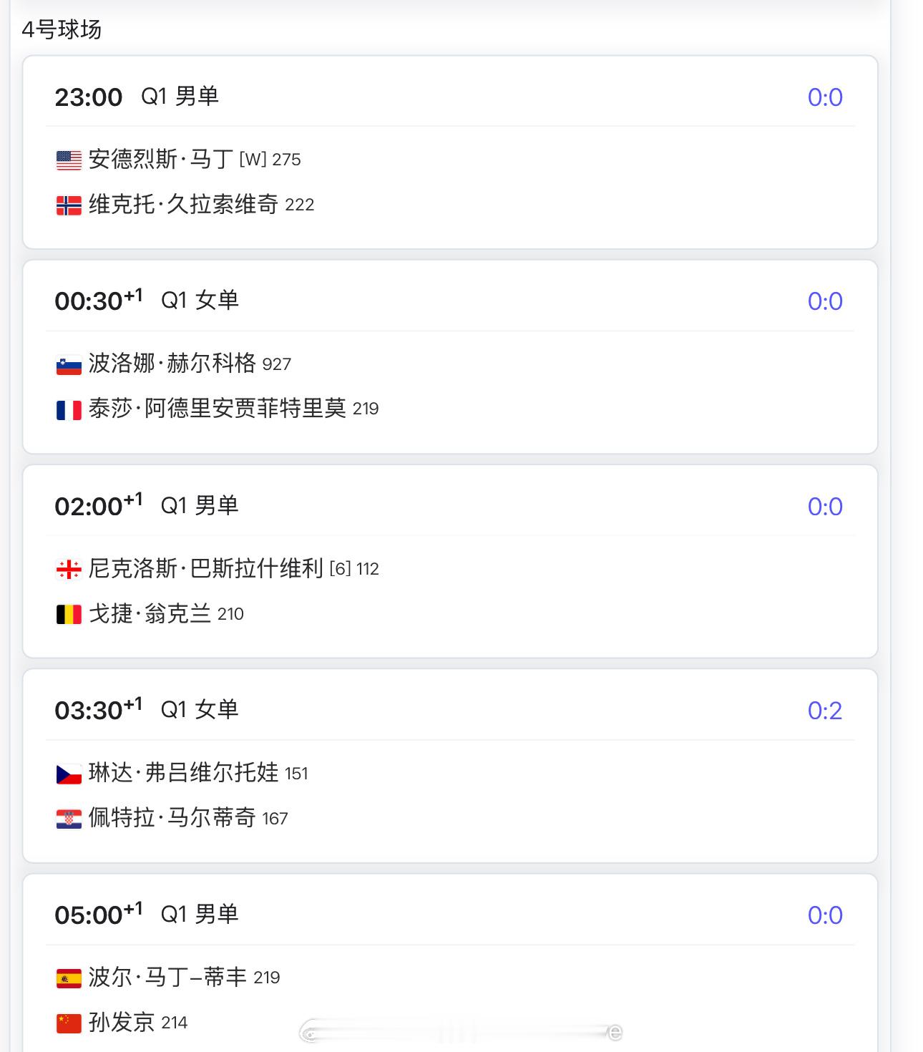Open the 0:0 score of the 23:00 match
The width and height of the screenshot is (923, 1052).
click(x=825, y=97)
